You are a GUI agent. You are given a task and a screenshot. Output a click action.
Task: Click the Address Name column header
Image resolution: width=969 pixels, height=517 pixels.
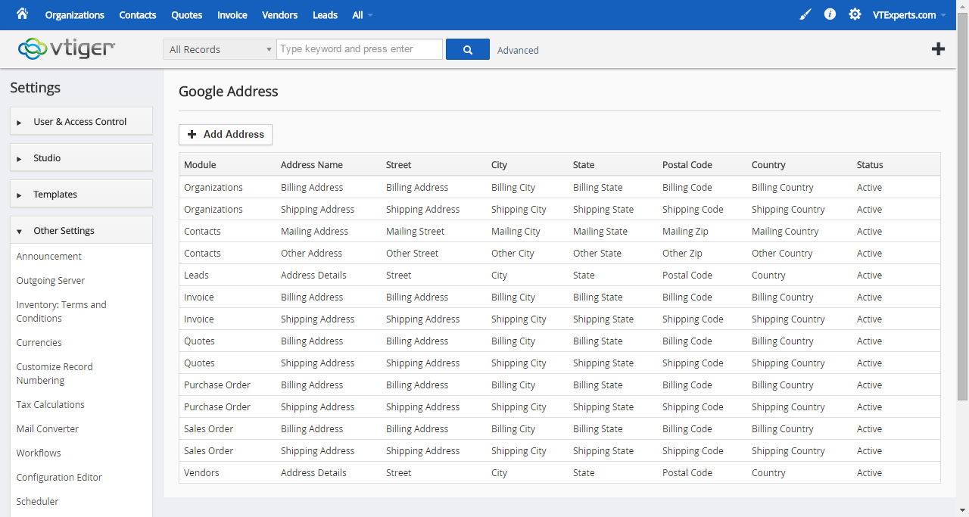click(x=312, y=164)
